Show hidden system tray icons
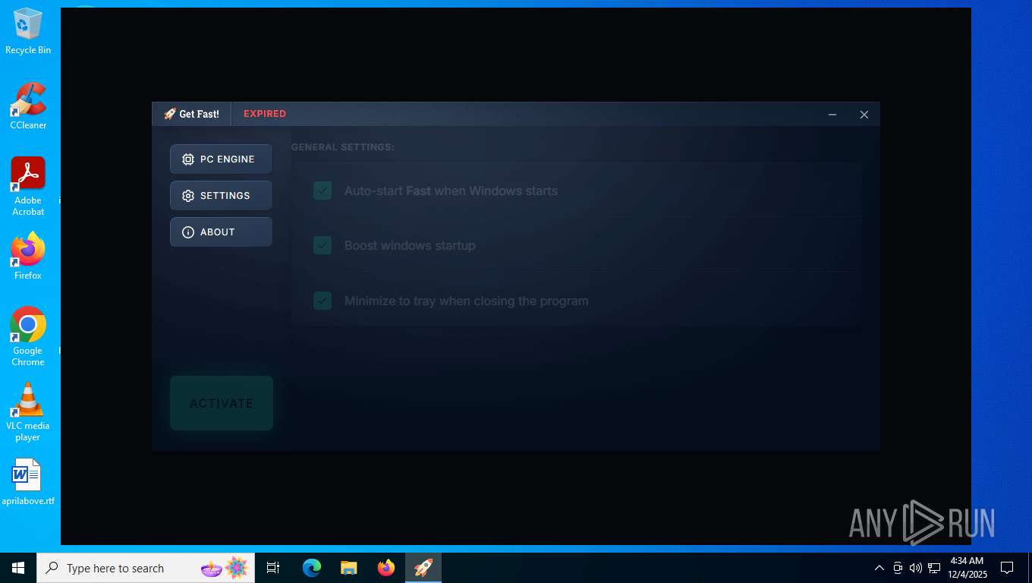The width and height of the screenshot is (1032, 583). point(879,568)
